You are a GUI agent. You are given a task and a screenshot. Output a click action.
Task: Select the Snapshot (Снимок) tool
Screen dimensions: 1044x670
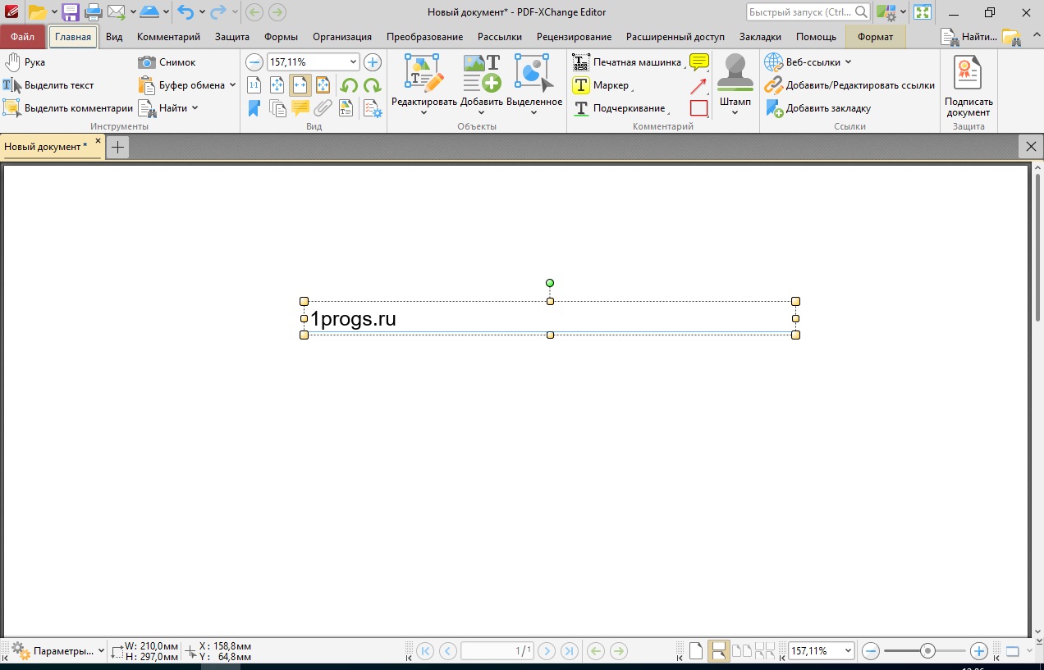(168, 62)
